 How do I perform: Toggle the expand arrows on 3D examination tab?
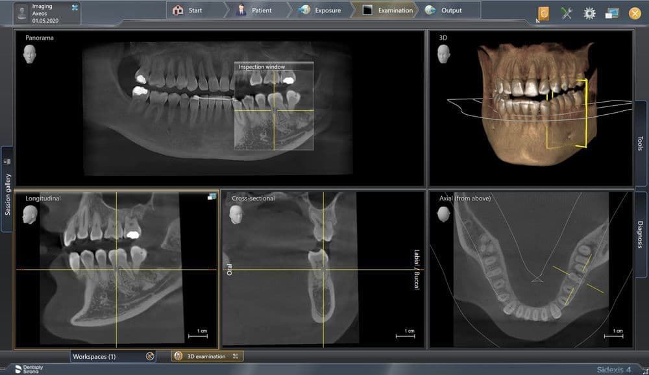tap(235, 356)
